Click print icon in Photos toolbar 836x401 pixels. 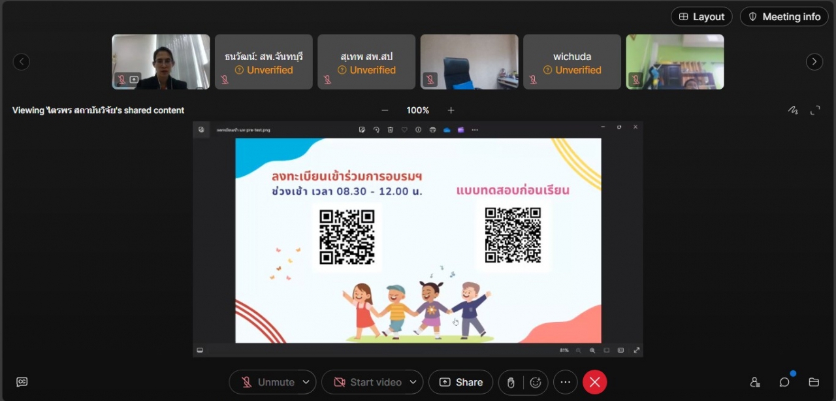(x=432, y=129)
